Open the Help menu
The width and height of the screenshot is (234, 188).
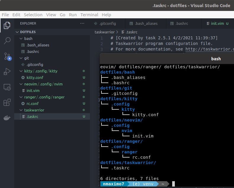coord(106,15)
